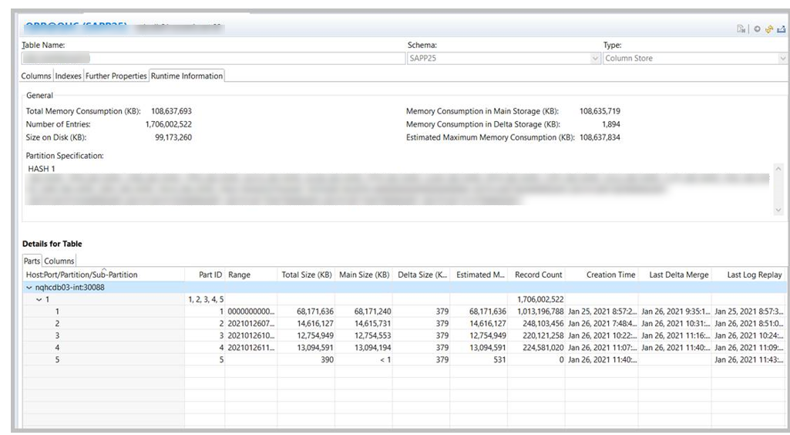Viewport: 790px width, 435px height.
Task: Click the '< 1' main size cell
Action: [385, 360]
